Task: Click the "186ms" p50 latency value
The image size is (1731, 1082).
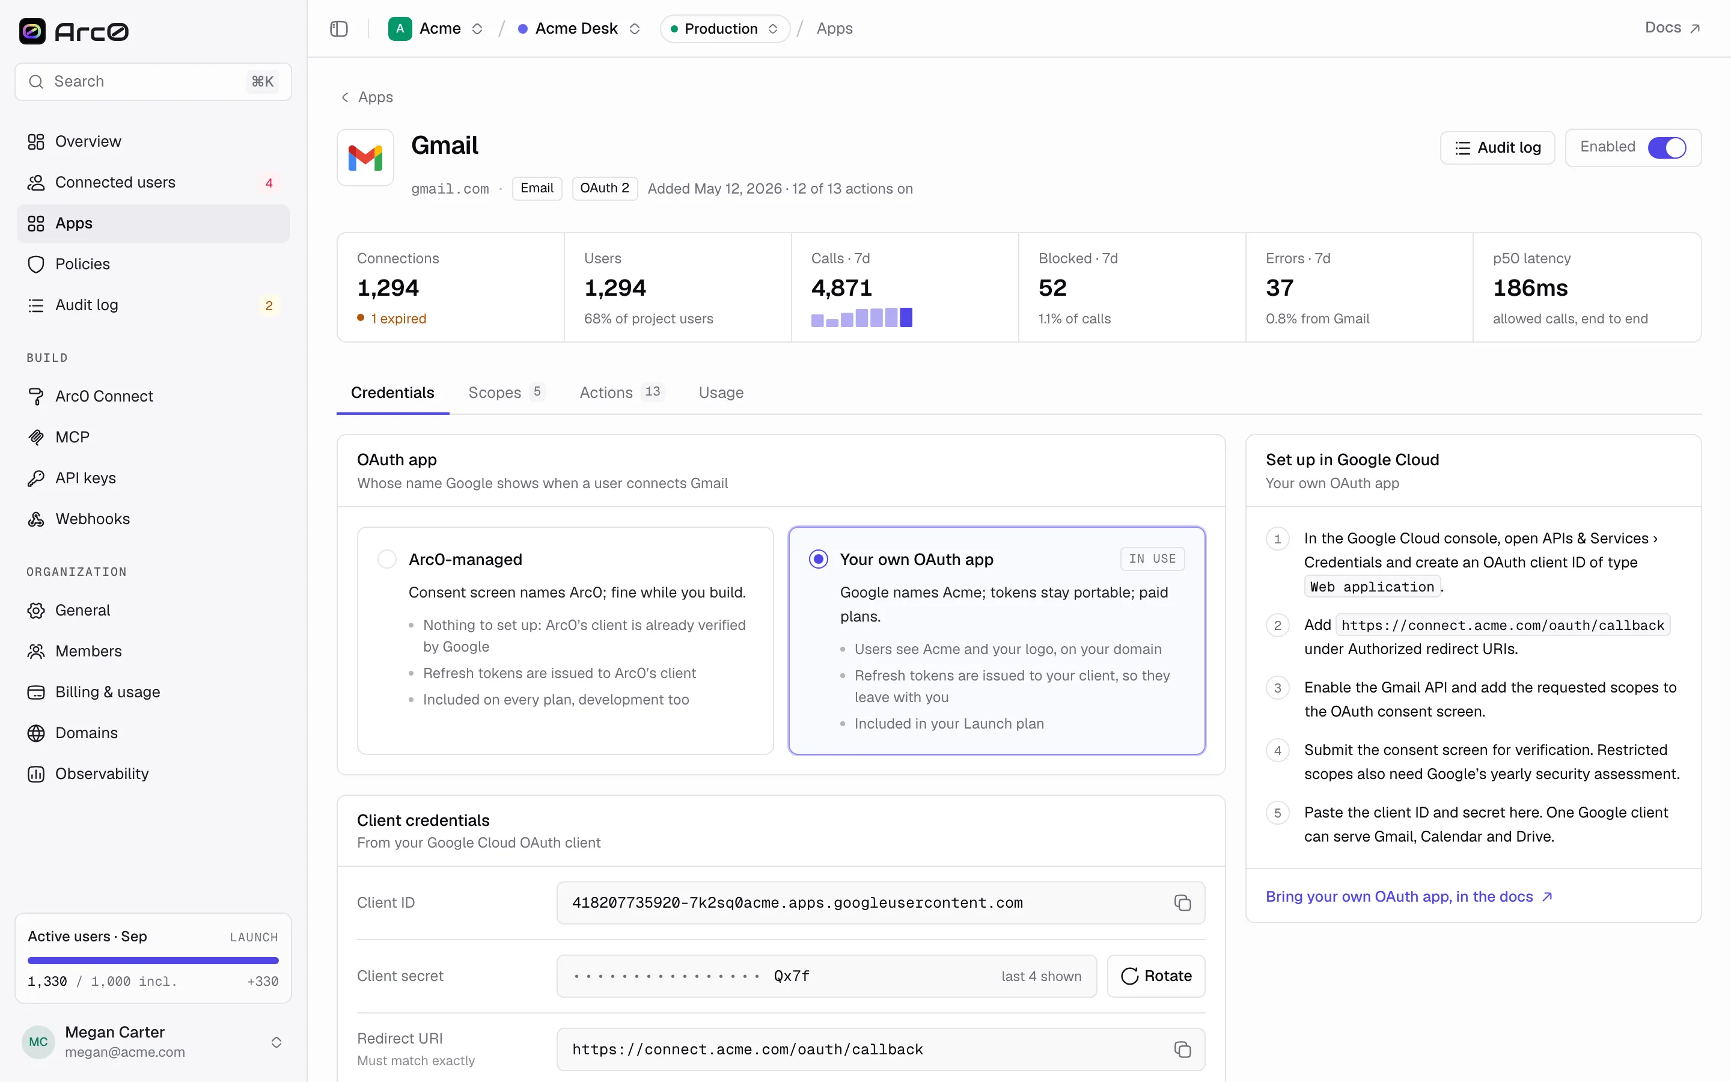Action: [x=1530, y=288]
